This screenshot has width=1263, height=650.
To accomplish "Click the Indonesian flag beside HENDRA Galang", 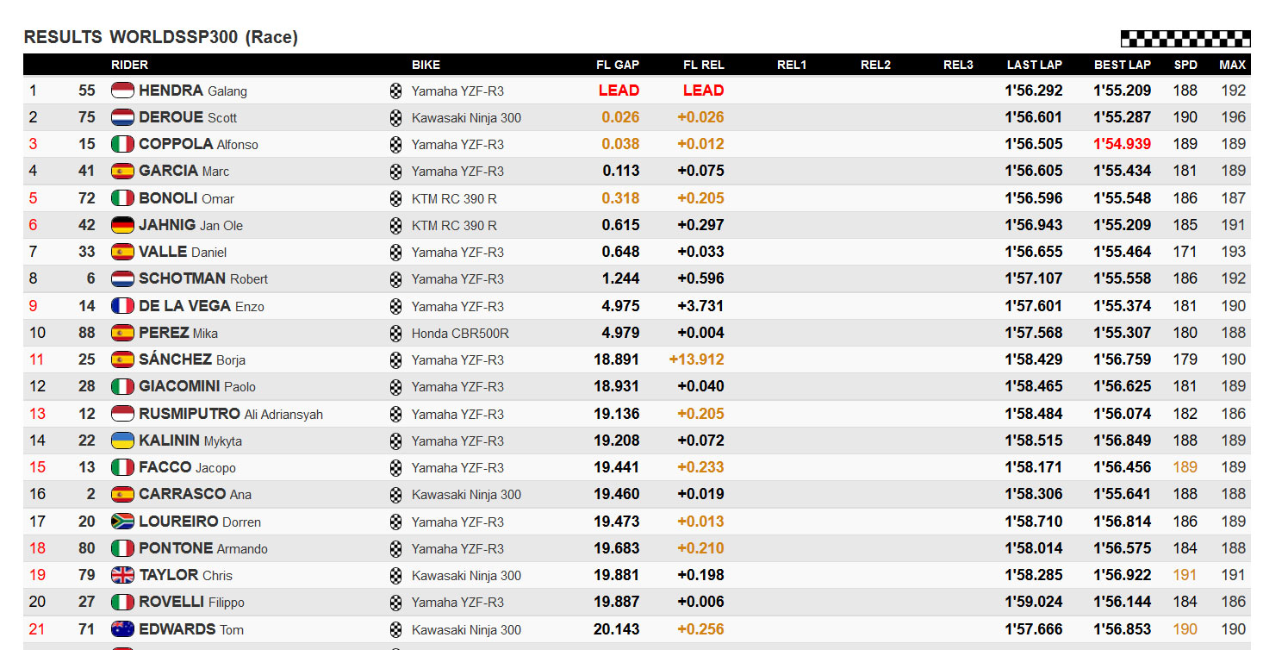I will tap(122, 91).
